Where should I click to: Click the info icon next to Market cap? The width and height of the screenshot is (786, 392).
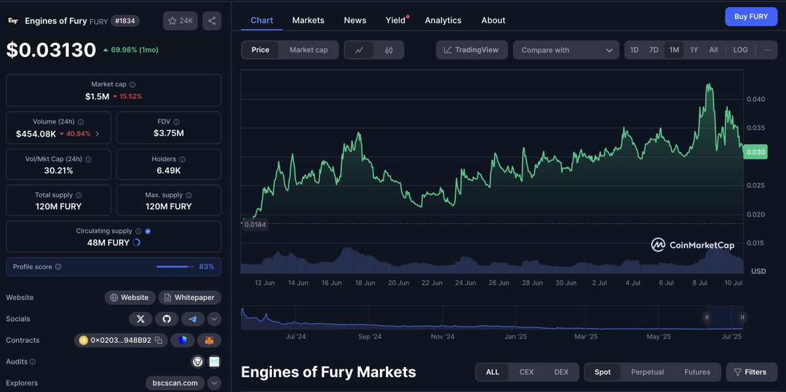(132, 85)
